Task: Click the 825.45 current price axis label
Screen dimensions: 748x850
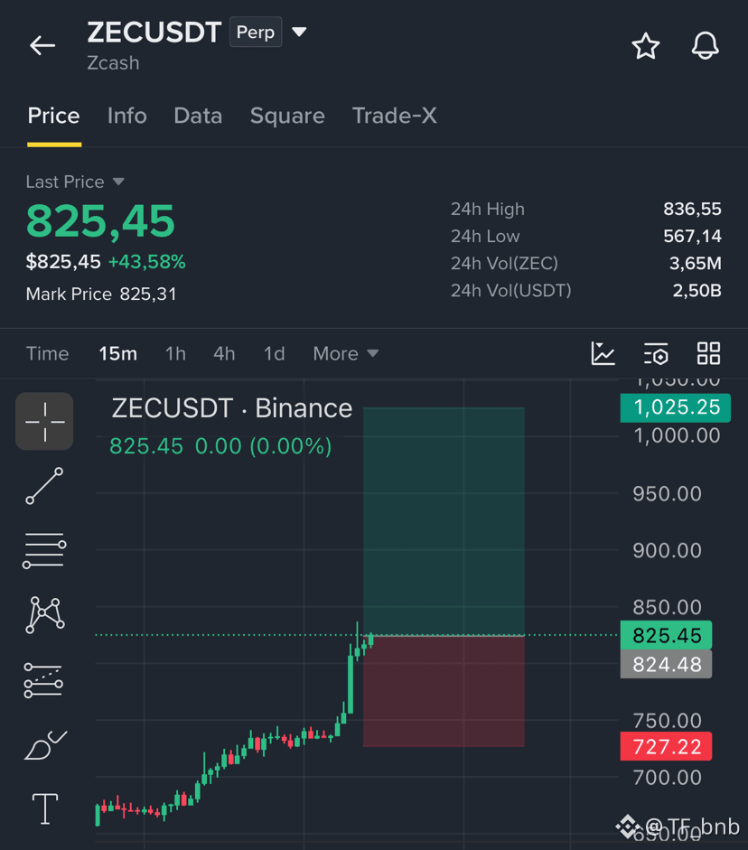Action: coord(666,635)
